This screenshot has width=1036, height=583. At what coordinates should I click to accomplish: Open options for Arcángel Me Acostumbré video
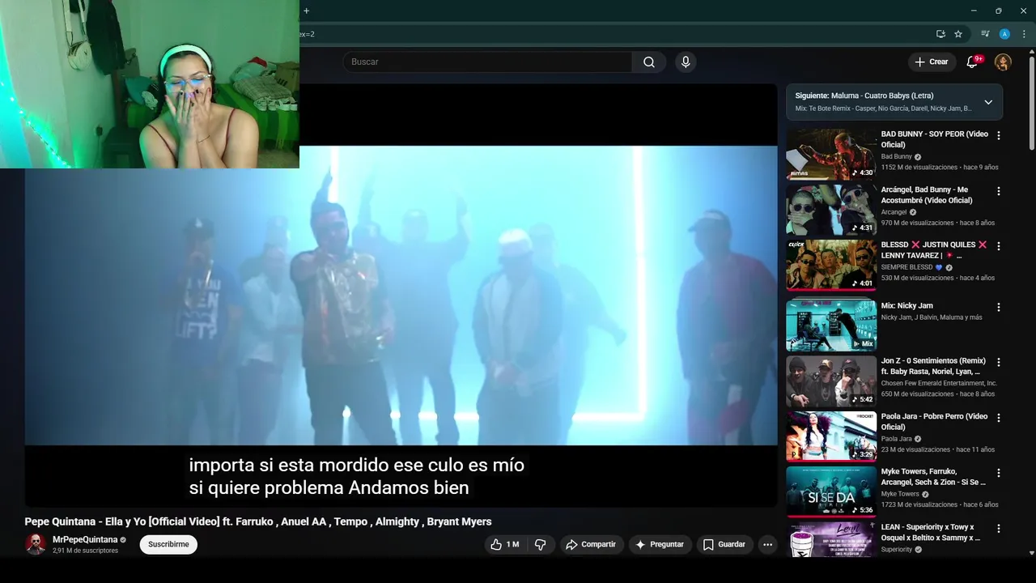click(x=998, y=191)
